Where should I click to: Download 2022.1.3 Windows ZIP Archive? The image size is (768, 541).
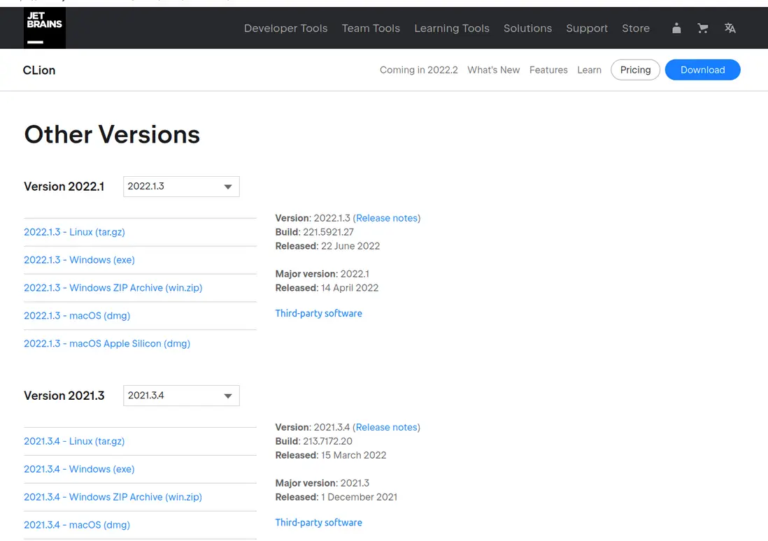click(113, 288)
